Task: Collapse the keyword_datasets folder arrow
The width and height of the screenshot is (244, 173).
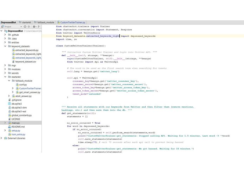Action: point(5,46)
